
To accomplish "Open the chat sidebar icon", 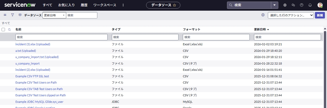I will click(293, 5).
